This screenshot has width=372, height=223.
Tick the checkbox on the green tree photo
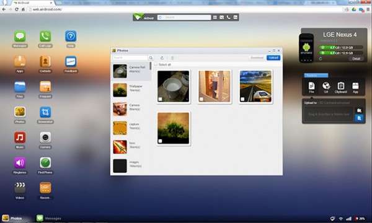click(x=161, y=141)
